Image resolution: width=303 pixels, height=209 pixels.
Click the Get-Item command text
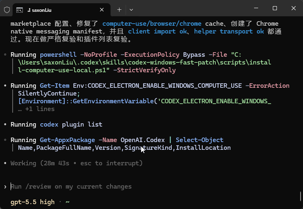click(x=55, y=86)
